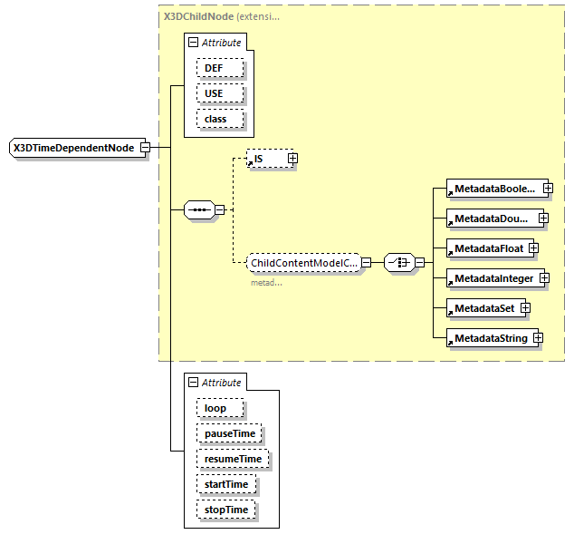Collapse the lower Attribute group containing loop
The width and height of the screenshot is (574, 544).
193,383
